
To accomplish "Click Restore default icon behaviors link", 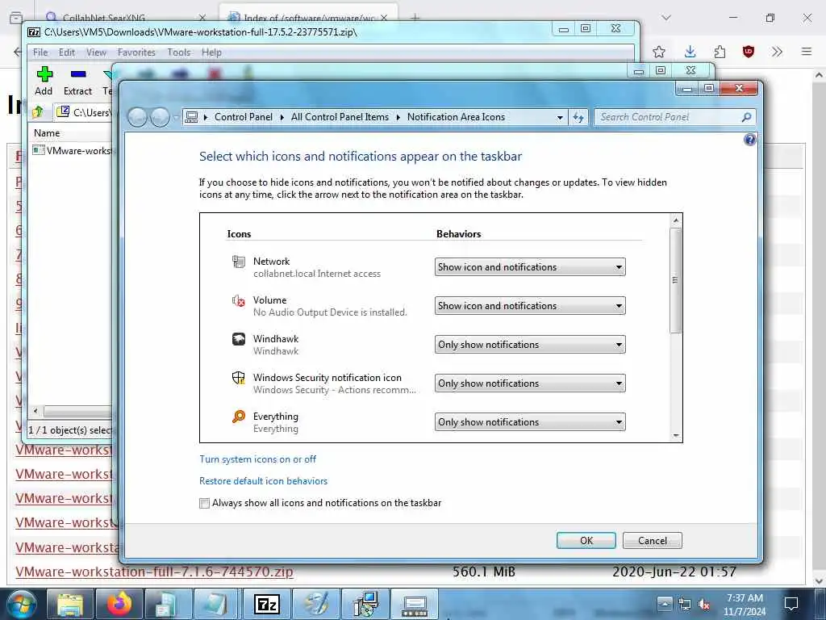I will [264, 481].
